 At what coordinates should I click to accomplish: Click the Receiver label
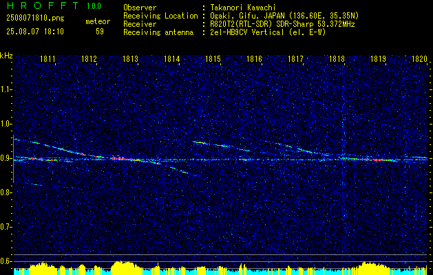[140, 24]
